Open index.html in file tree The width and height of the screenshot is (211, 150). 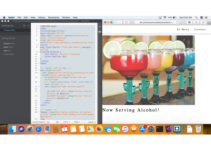(x=8, y=47)
